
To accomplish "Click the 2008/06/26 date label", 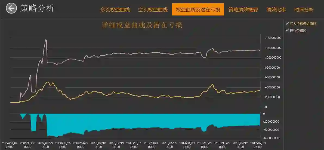I will 63,145.
